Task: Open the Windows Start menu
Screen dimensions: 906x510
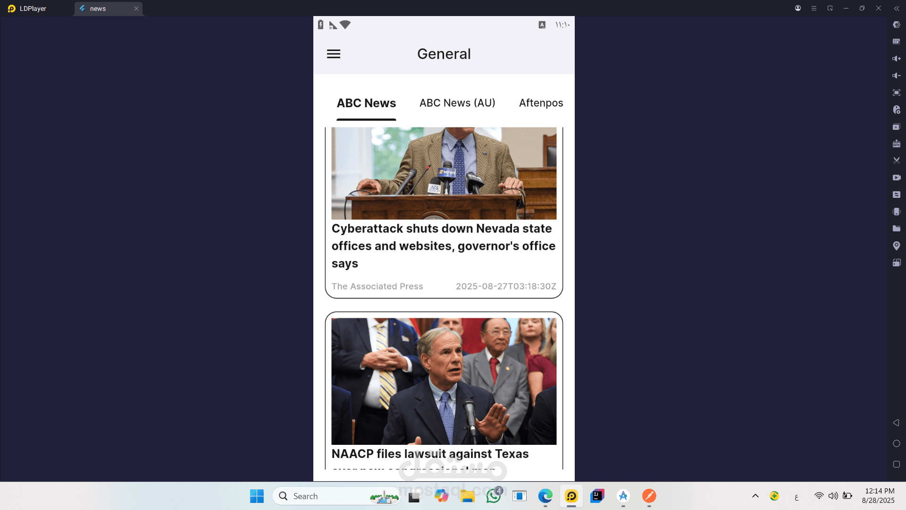Action: click(x=257, y=496)
